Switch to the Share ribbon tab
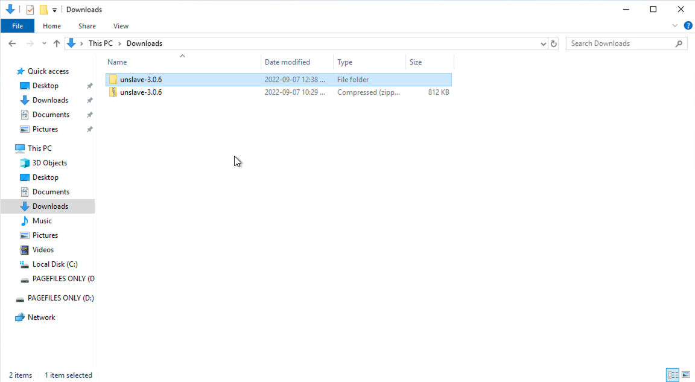Image resolution: width=695 pixels, height=382 pixels. coord(87,26)
